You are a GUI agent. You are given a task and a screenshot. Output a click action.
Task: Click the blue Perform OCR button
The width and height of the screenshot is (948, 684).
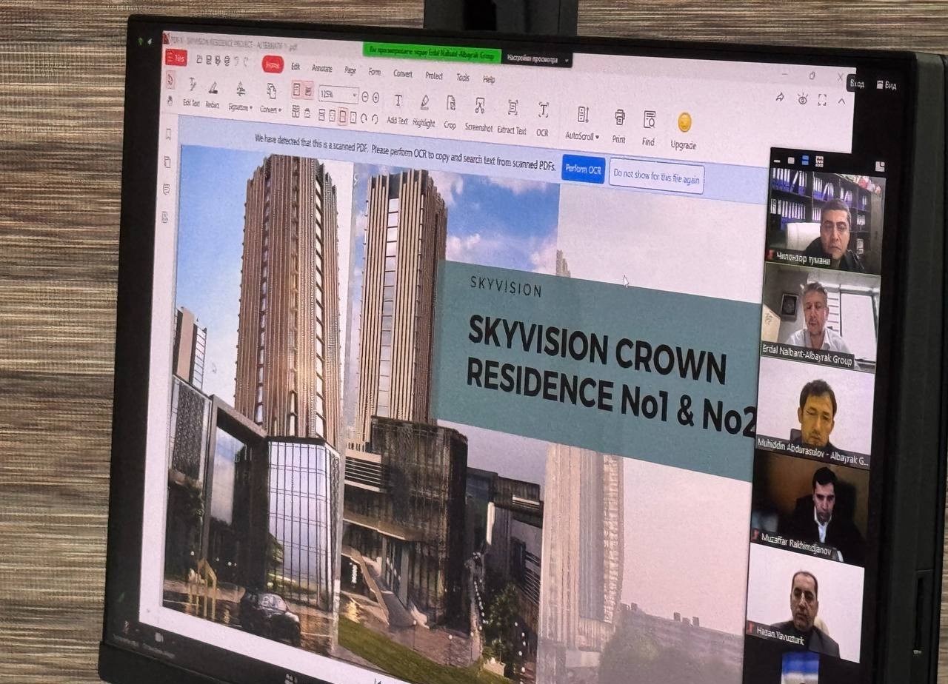pos(583,169)
